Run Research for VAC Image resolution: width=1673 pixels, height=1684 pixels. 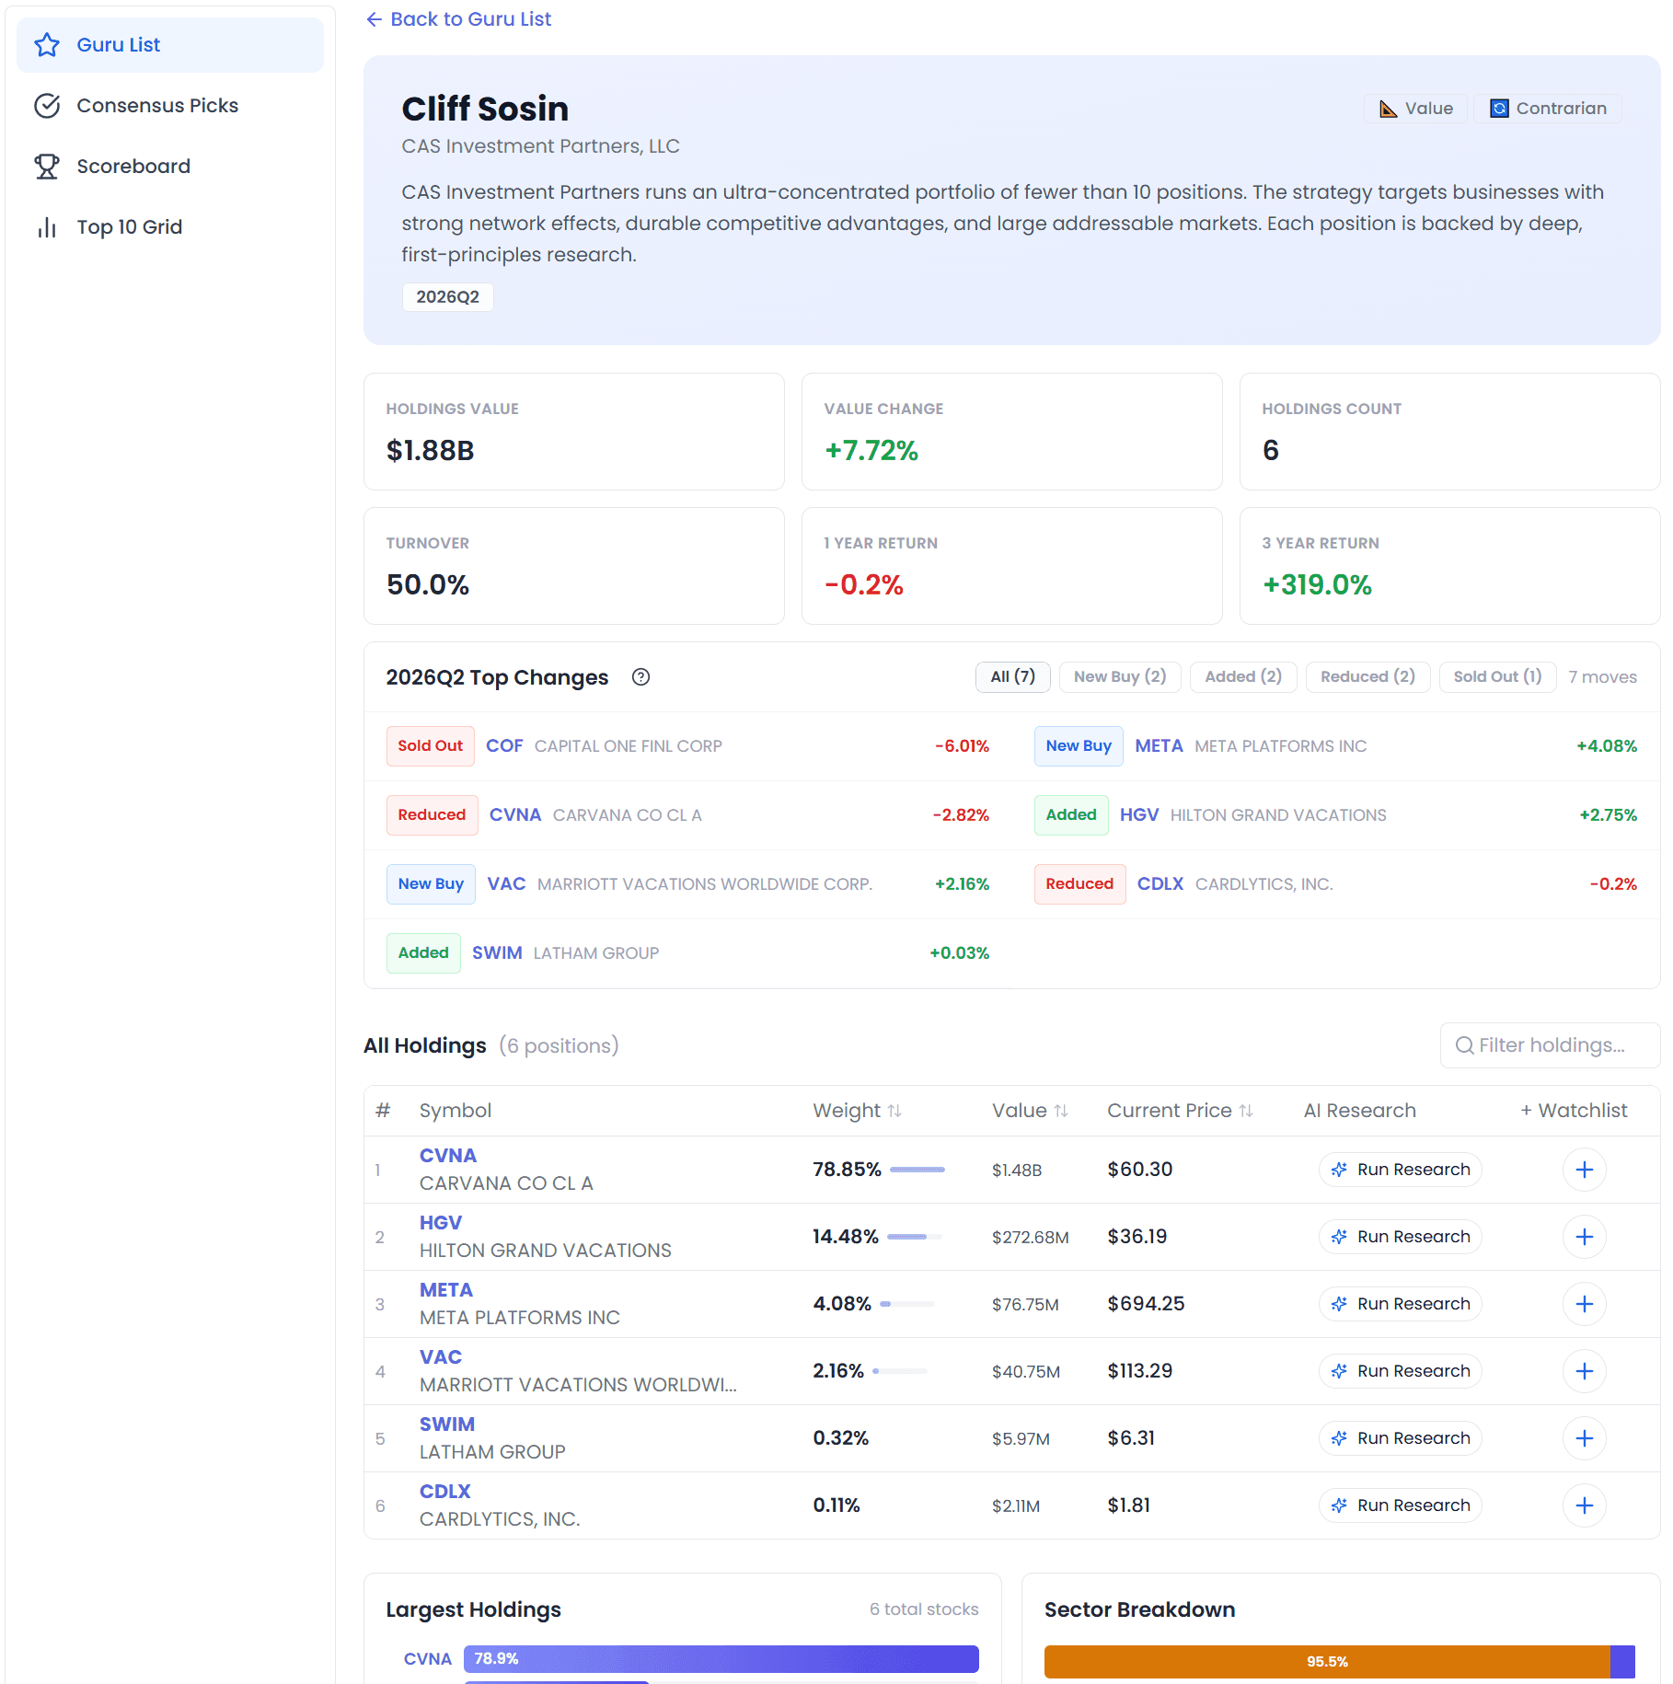[1401, 1371]
